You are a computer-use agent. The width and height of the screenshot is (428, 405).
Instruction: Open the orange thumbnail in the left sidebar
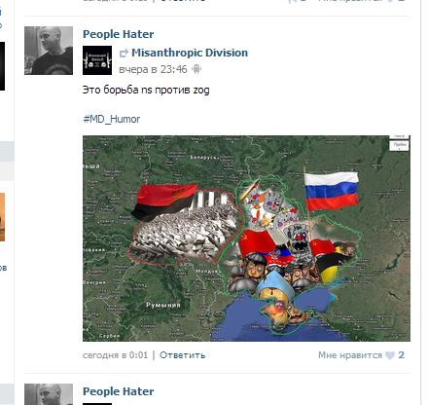pyautogui.click(x=2, y=217)
